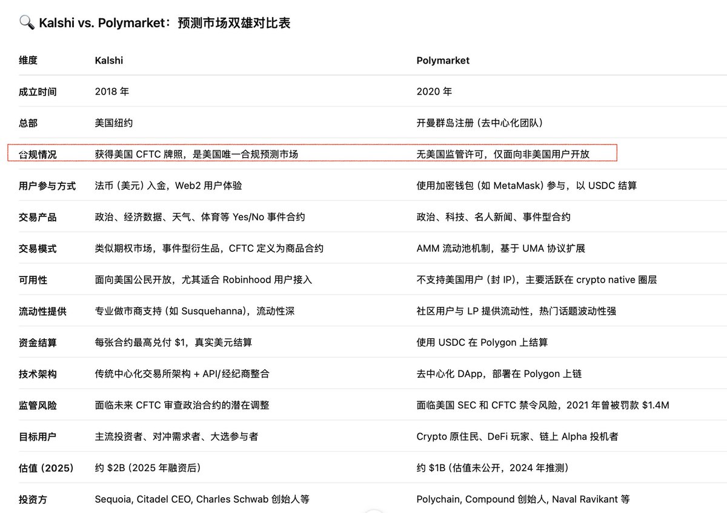
Task: Select the title 'Kalshi vs. Polymarket：预测市场双雄对比表'
Action: [x=164, y=23]
